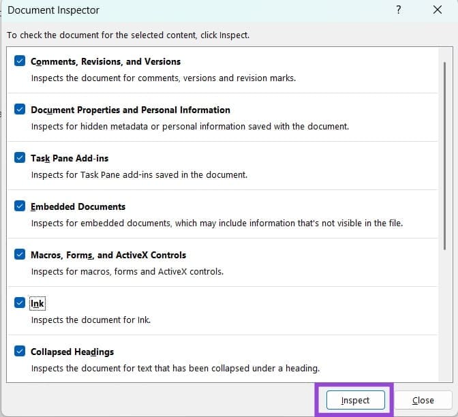Click the Inspect button
This screenshot has width=458, height=417.
pyautogui.click(x=355, y=401)
